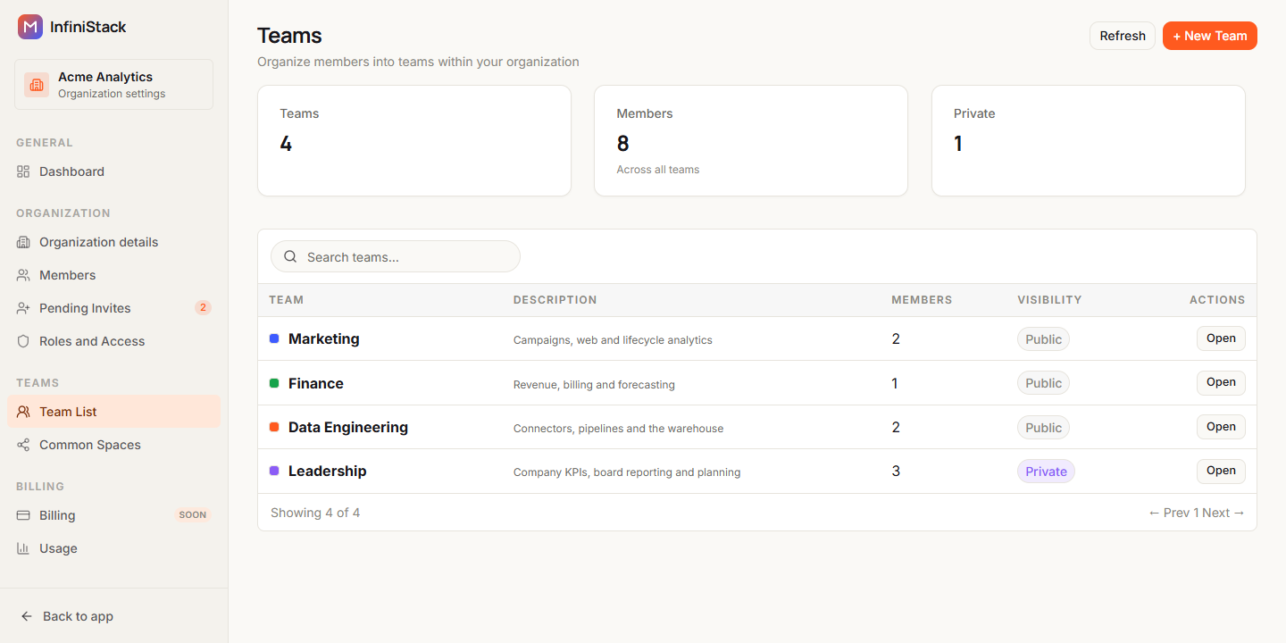Open Roles and Access settings
1286x643 pixels.
click(x=113, y=341)
